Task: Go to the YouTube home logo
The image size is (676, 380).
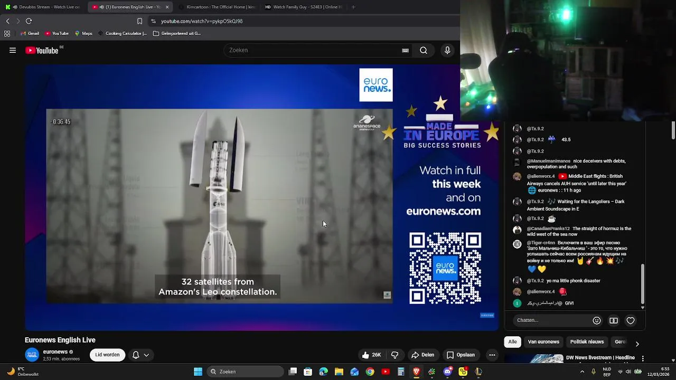Action: pyautogui.click(x=42, y=51)
